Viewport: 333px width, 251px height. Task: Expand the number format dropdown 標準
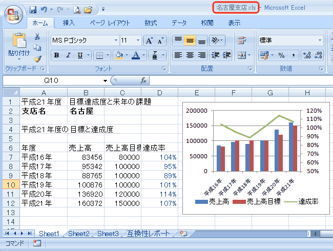320,40
